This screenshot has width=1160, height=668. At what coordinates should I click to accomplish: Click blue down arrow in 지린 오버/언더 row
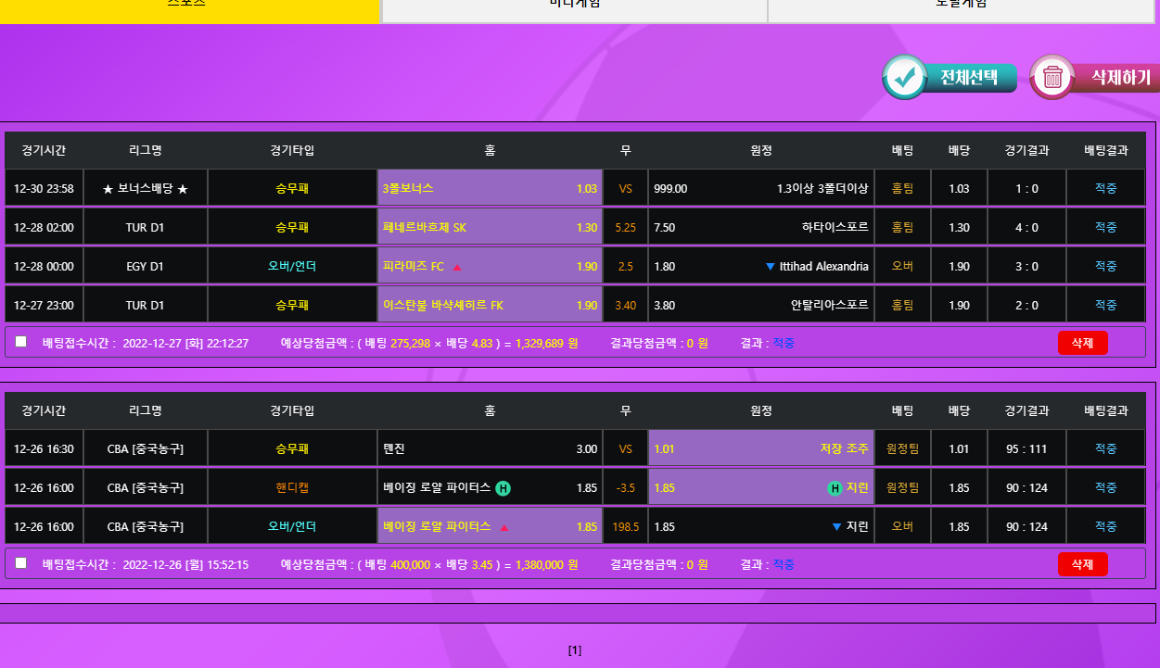click(x=836, y=527)
